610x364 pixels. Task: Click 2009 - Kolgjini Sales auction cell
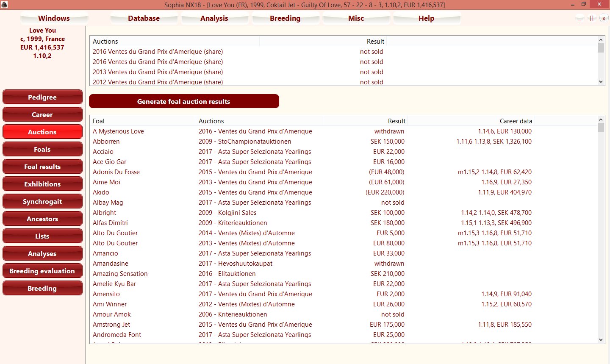click(x=227, y=212)
